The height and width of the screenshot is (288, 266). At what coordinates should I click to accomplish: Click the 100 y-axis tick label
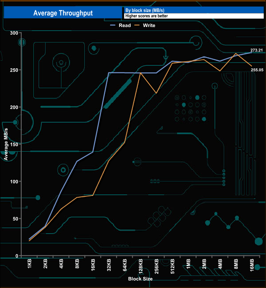[x=14, y=182]
